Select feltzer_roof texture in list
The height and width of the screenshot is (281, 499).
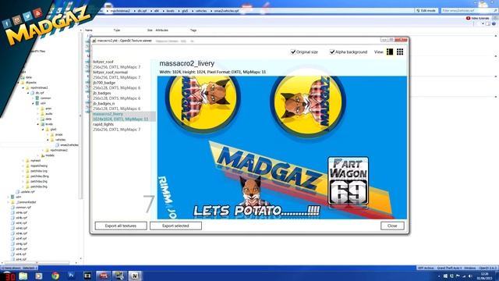(x=124, y=64)
